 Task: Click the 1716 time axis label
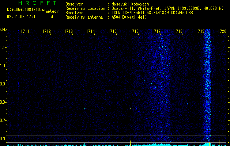pyautogui.click(x=134, y=31)
